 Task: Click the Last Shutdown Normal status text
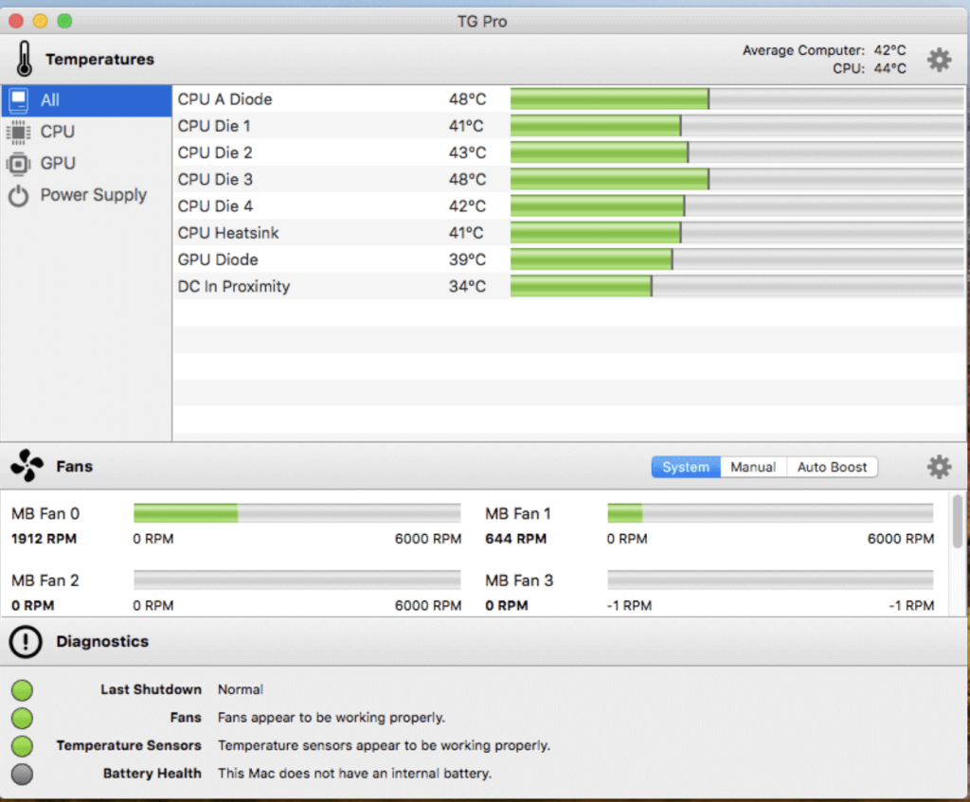pos(241,689)
